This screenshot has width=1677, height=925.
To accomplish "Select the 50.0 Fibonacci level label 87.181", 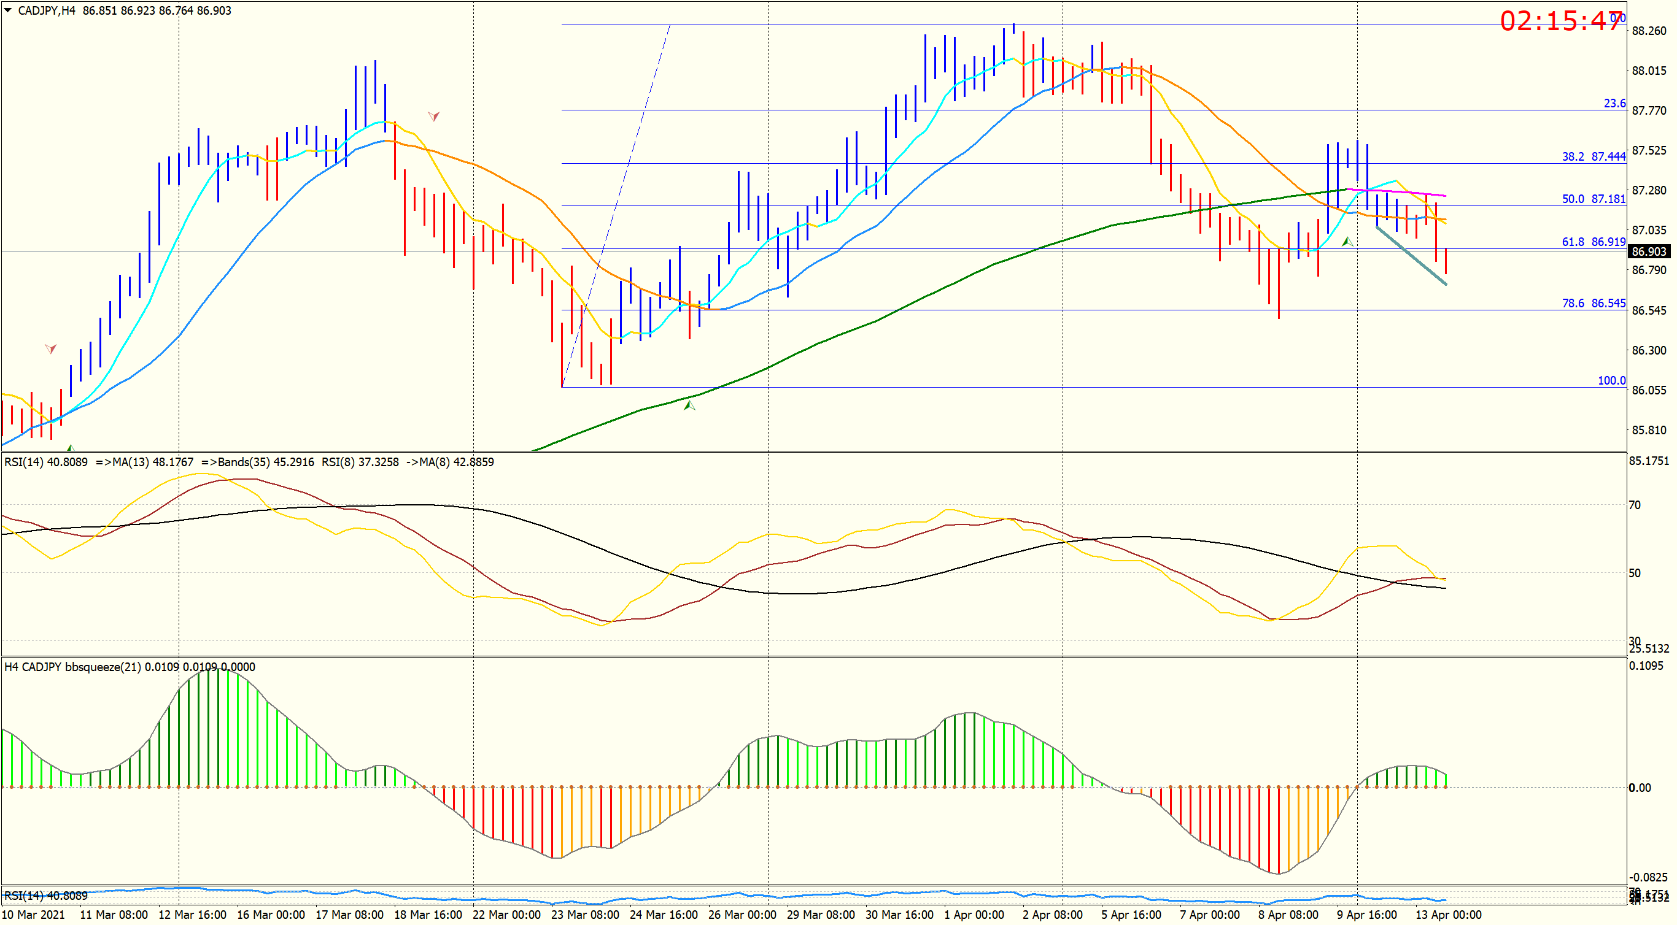I will [1594, 198].
